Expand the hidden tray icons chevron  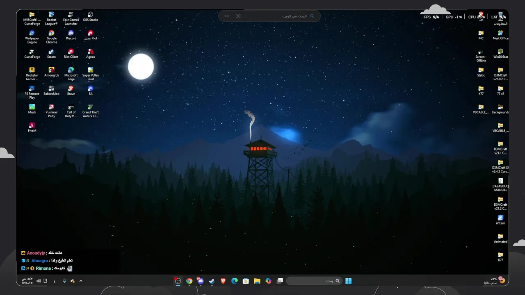[x=81, y=281]
